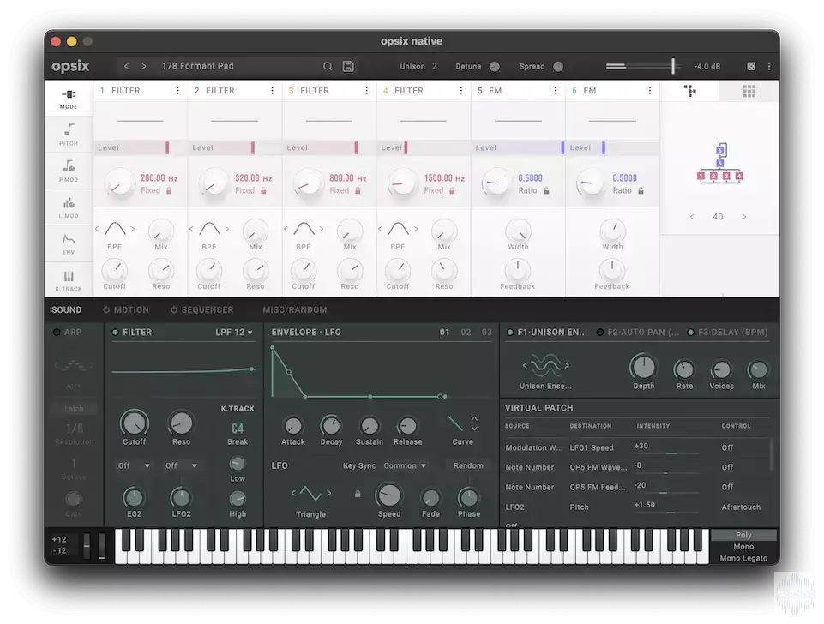Viewport: 824px width, 624px height.
Task: Open the K.TRACK page
Action: click(x=69, y=280)
